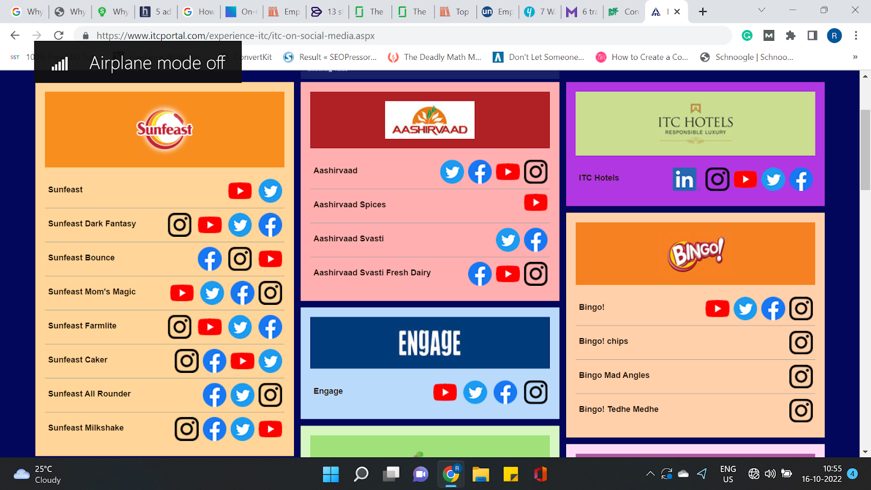Open Bingo Mad Angles Instagram icon
This screenshot has width=871, height=490.
click(x=801, y=376)
